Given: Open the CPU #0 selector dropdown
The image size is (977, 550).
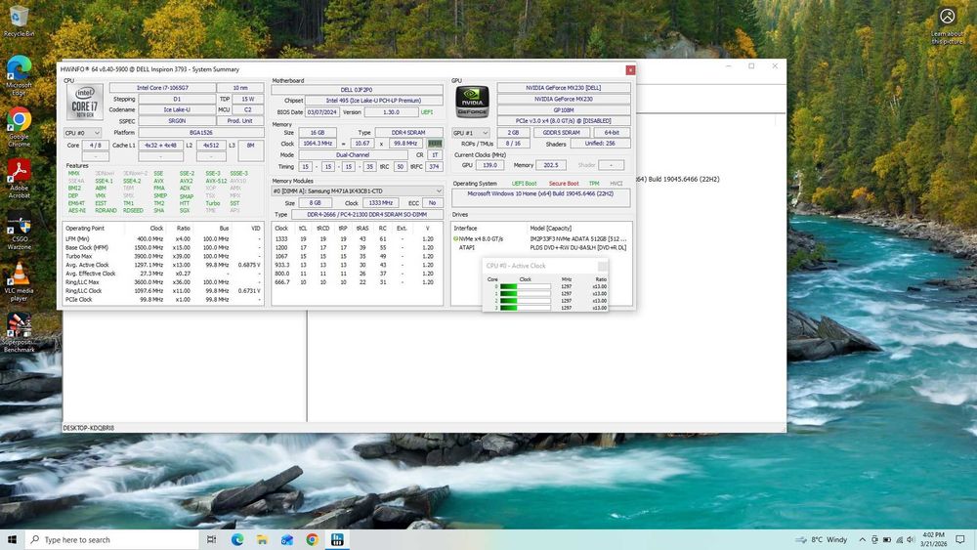Looking at the screenshot, I should point(82,133).
